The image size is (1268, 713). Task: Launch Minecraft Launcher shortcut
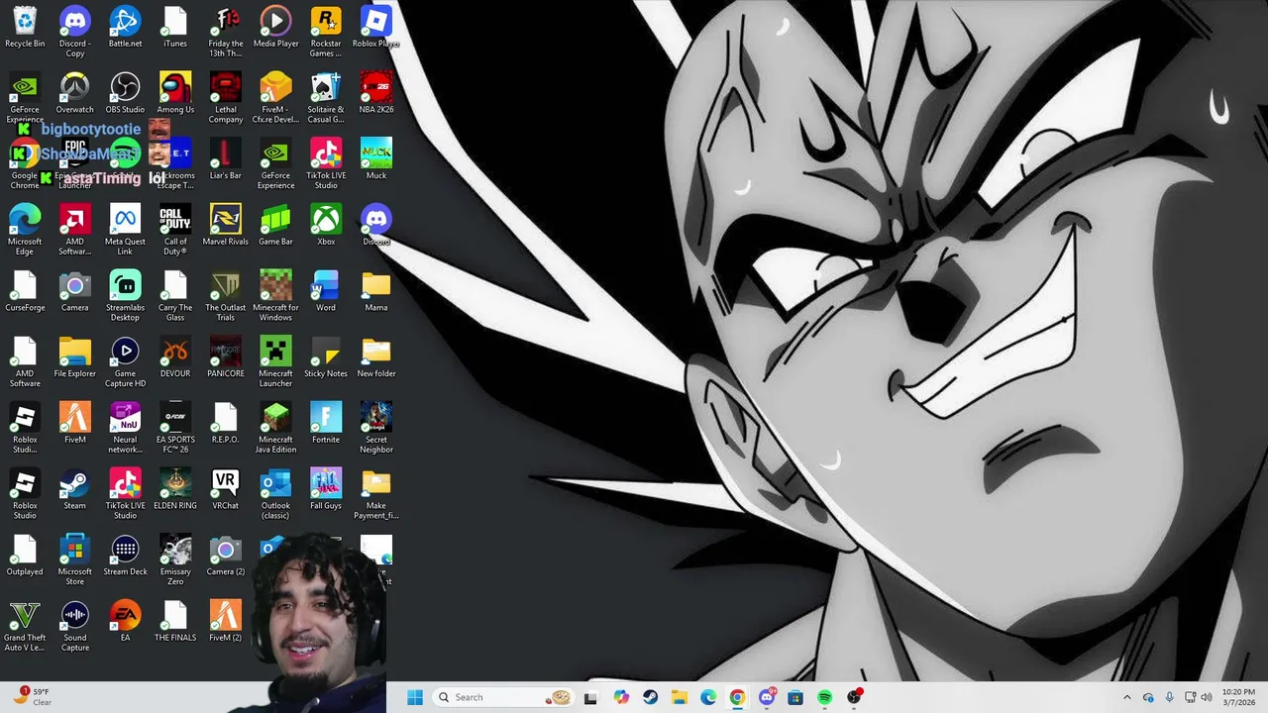tap(275, 361)
